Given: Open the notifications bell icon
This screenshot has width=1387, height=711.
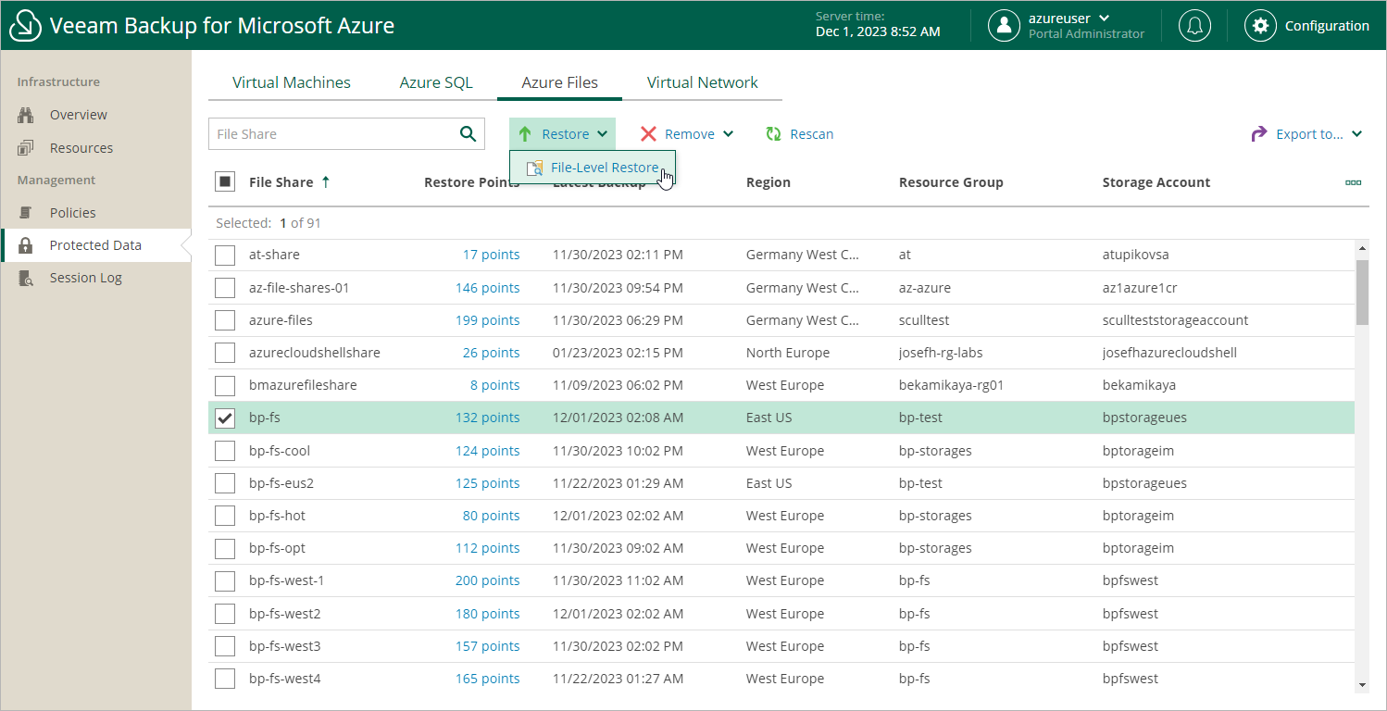Looking at the screenshot, I should pos(1194,25).
